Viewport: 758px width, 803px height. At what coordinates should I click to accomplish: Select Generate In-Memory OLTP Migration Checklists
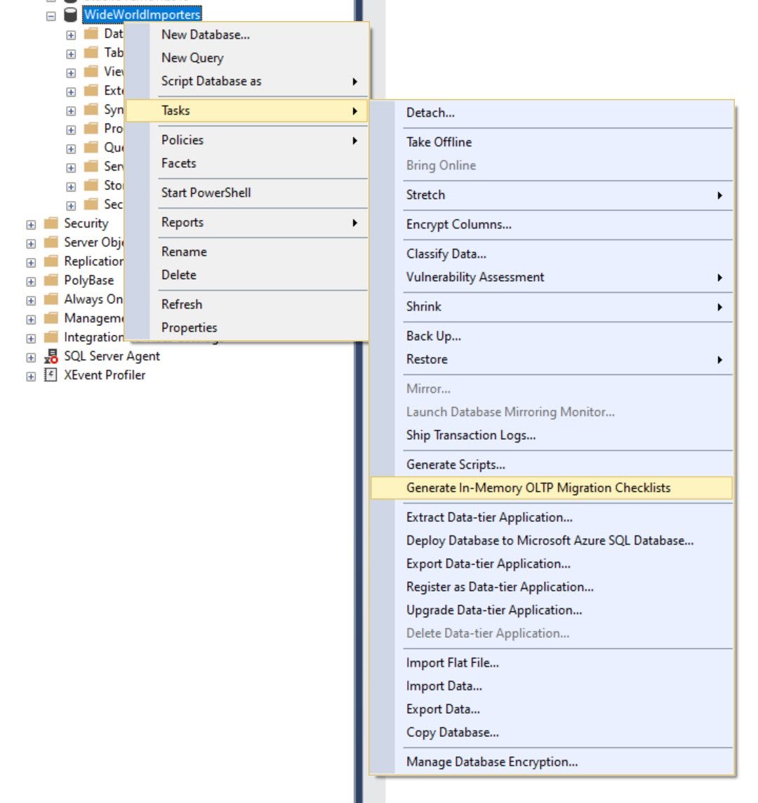(552, 488)
